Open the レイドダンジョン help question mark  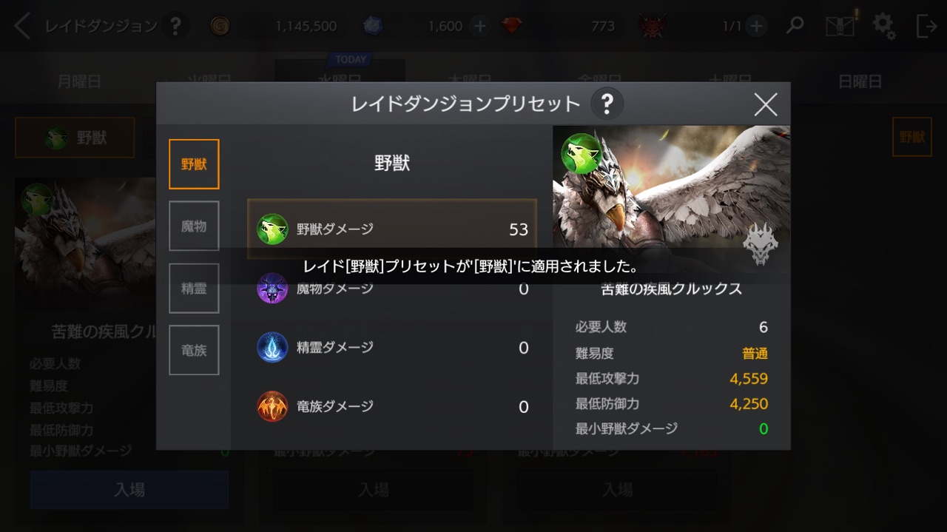175,27
